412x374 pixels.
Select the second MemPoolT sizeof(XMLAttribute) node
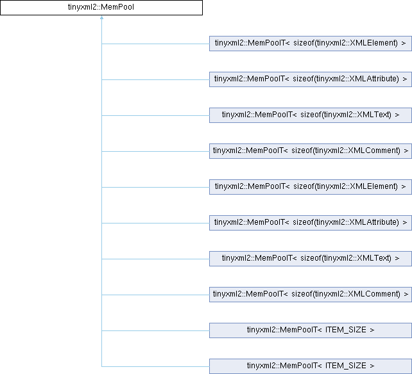(311, 223)
